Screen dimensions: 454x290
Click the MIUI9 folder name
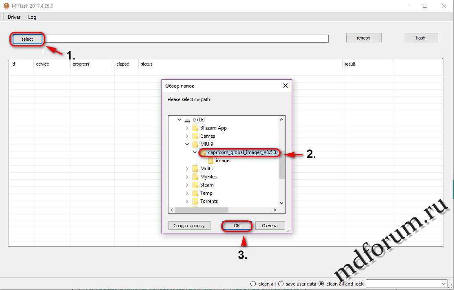coord(207,144)
